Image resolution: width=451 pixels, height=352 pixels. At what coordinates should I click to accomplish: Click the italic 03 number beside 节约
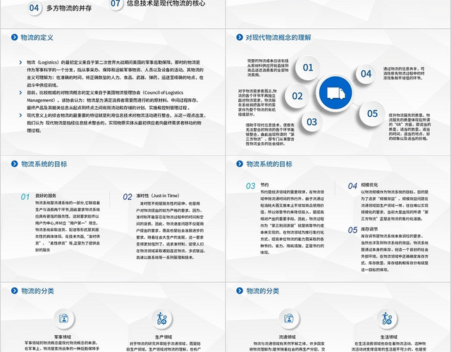(250, 186)
